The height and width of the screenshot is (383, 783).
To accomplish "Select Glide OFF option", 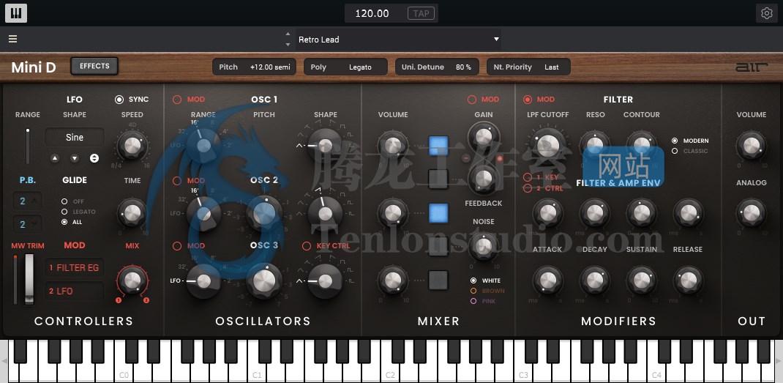I will [64, 201].
